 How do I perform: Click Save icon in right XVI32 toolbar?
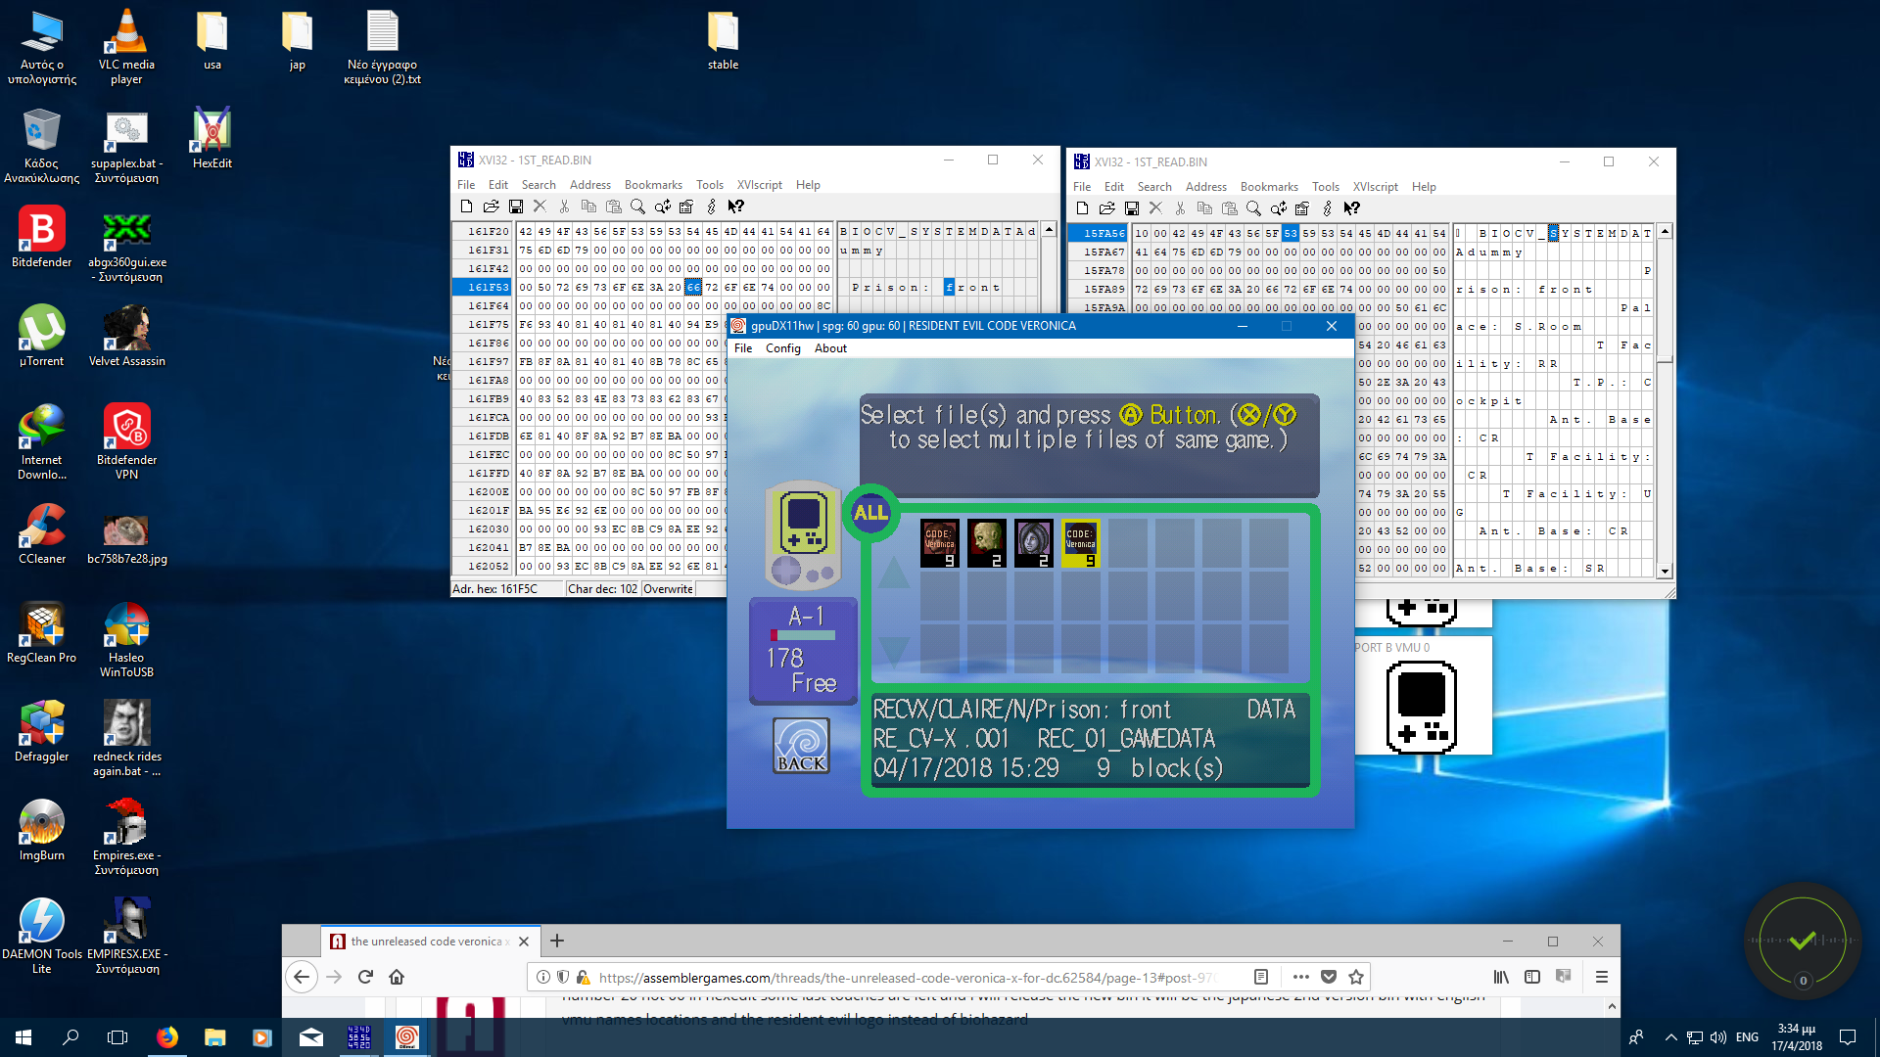point(1132,208)
